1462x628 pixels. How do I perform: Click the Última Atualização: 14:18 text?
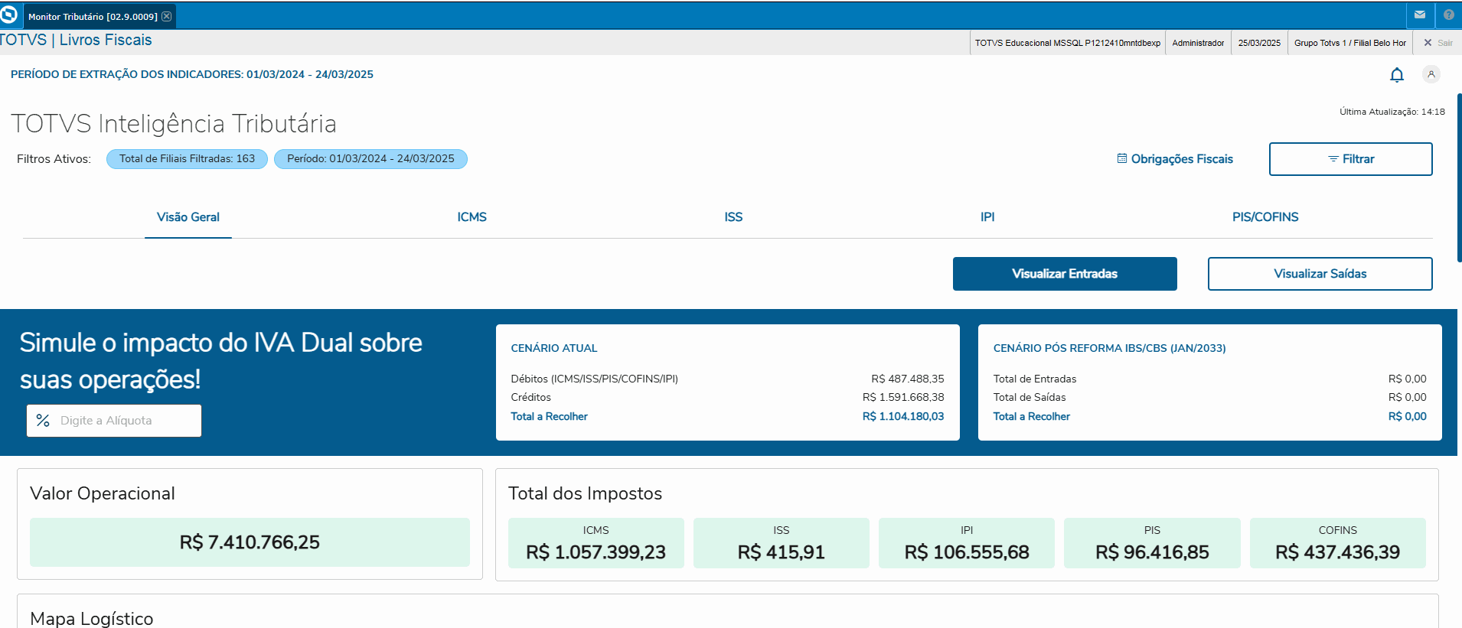(x=1392, y=112)
